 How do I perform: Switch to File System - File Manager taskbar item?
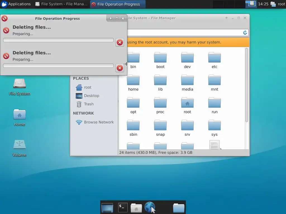tap(61, 4)
